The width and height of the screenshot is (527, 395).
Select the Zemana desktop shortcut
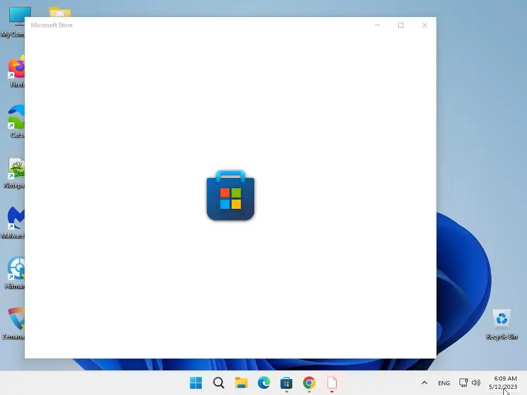(x=13, y=323)
